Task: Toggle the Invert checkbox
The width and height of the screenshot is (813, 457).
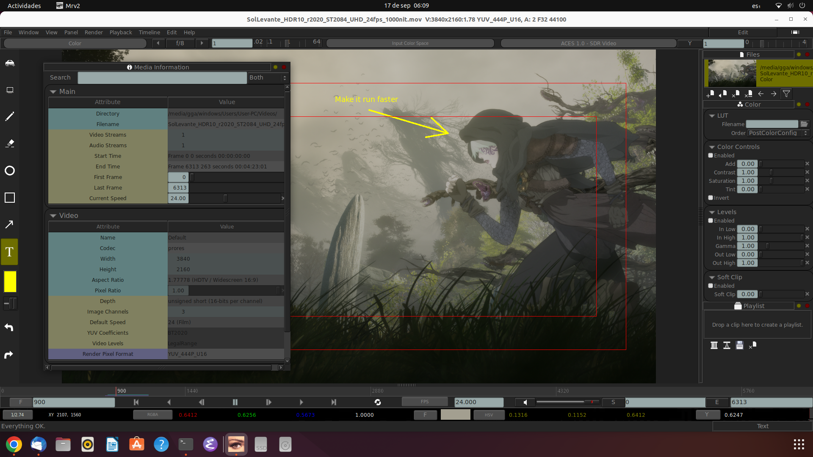Action: pyautogui.click(x=711, y=198)
